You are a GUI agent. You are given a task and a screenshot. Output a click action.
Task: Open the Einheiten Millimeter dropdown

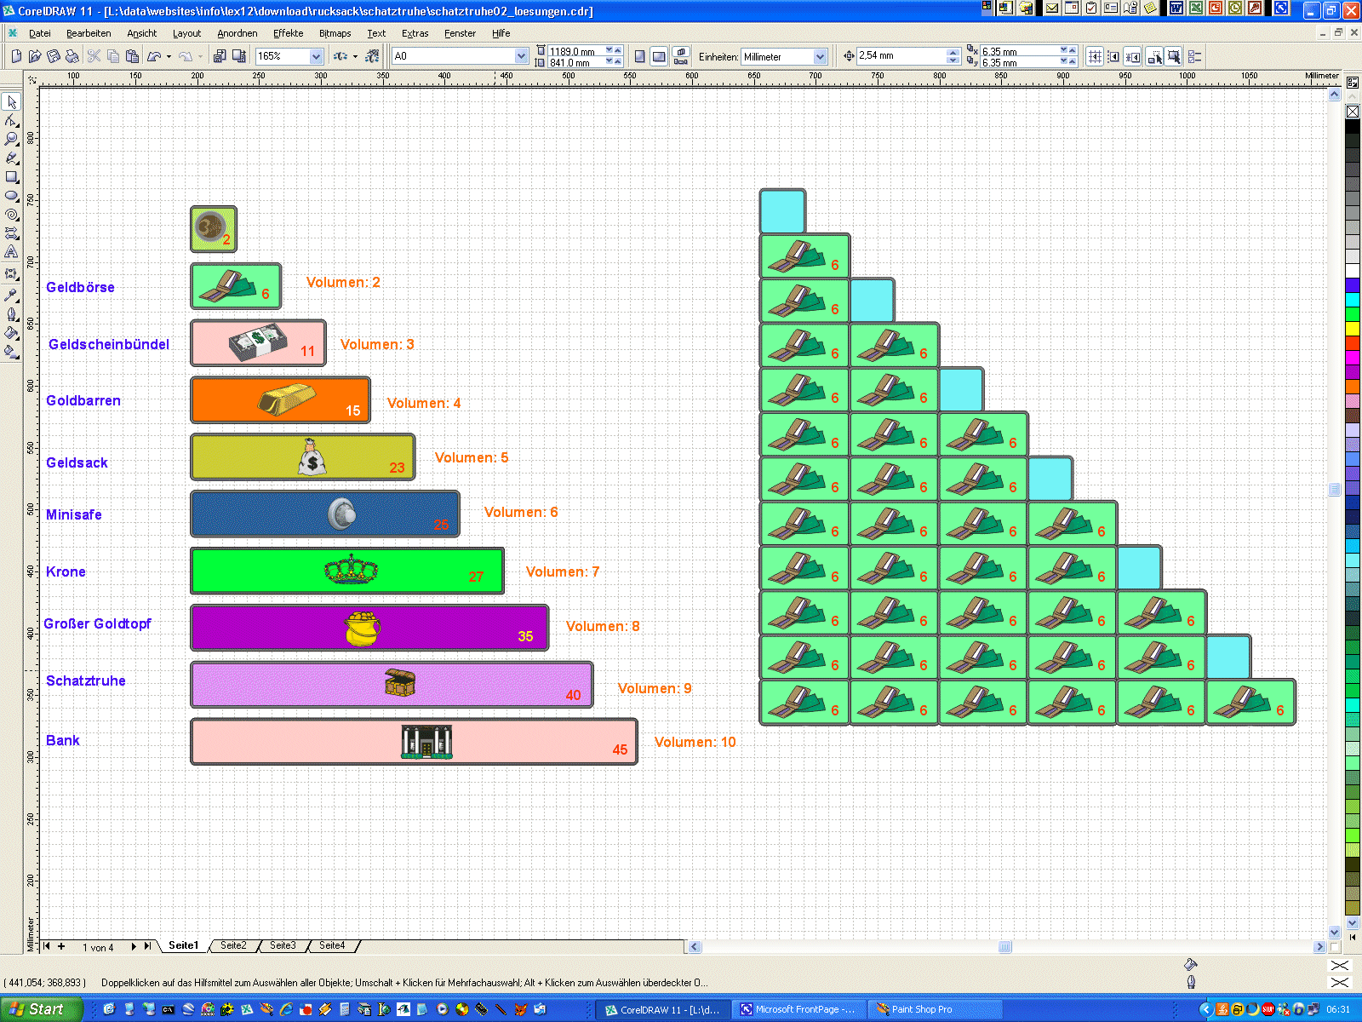click(821, 56)
